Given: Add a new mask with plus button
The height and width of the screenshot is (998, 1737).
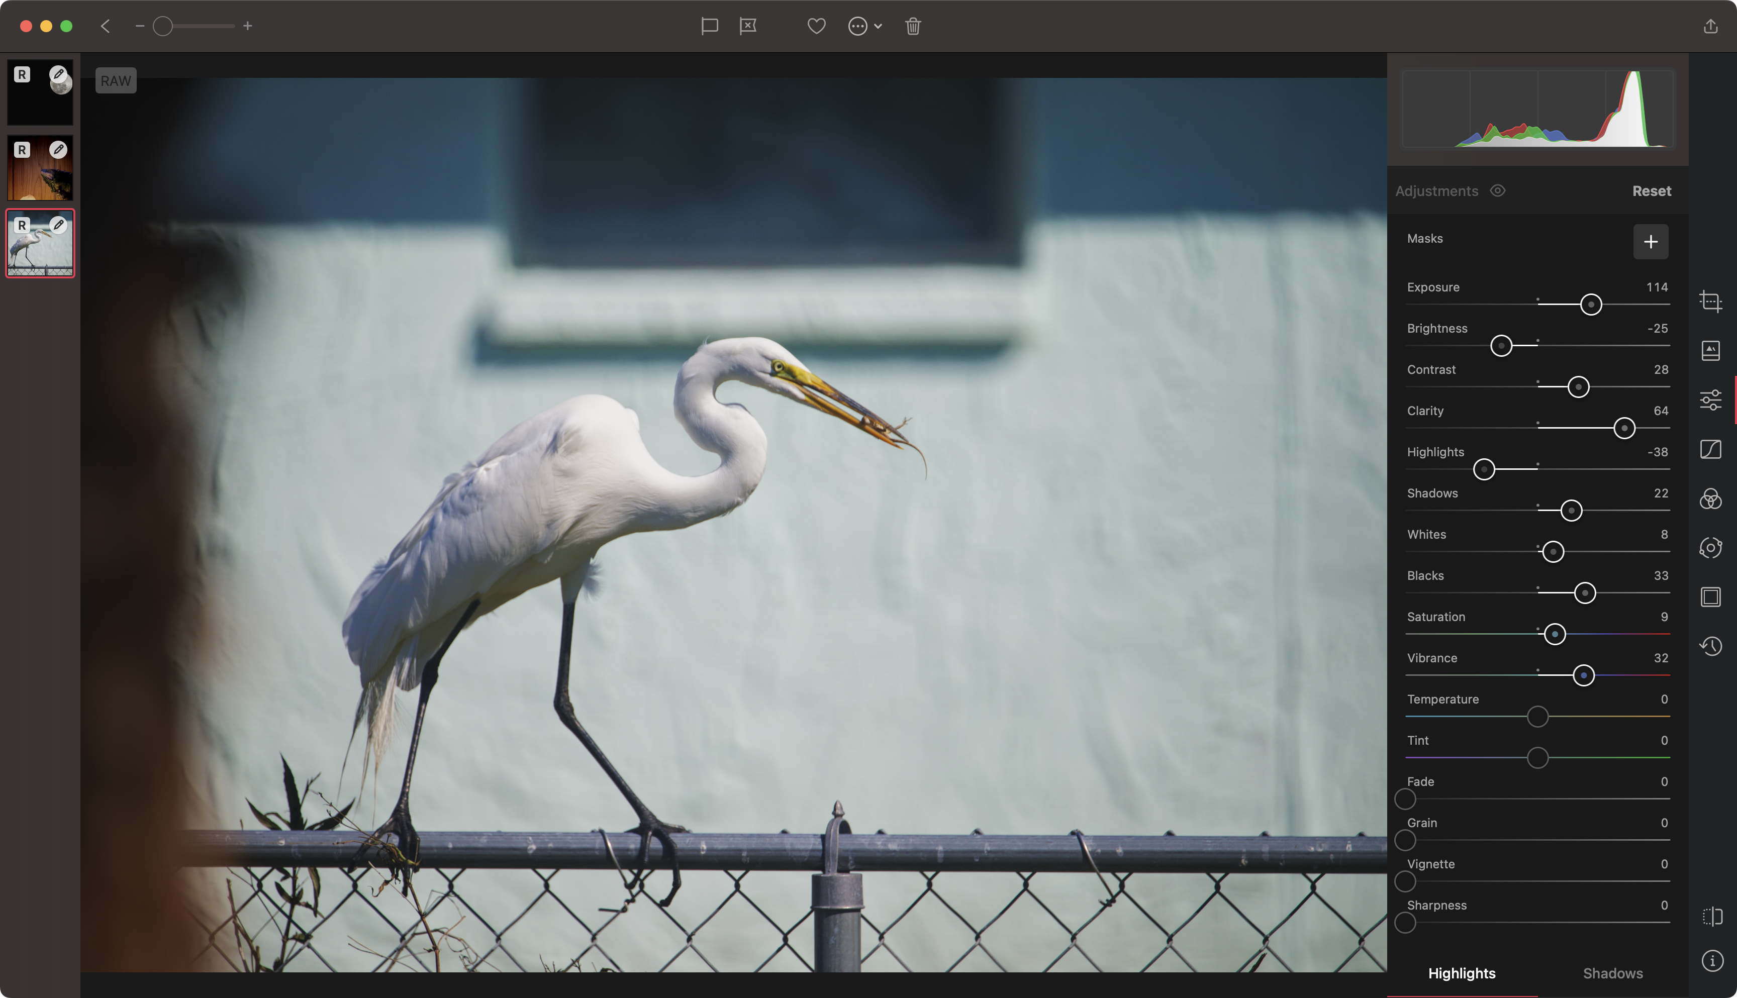Looking at the screenshot, I should 1651,241.
